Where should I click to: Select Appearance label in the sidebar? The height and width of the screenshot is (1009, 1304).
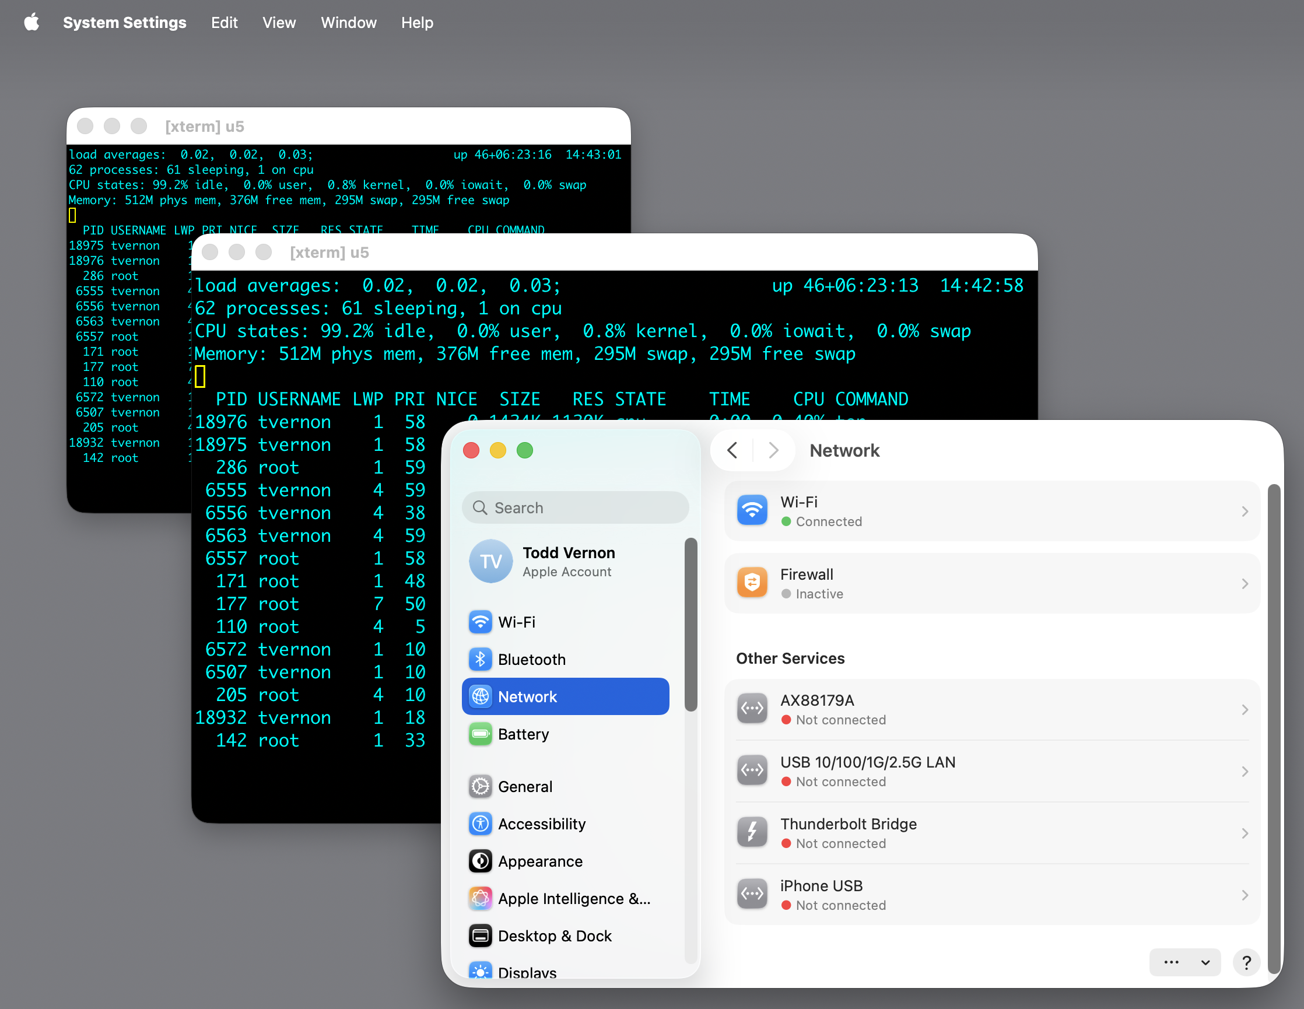[x=540, y=861]
